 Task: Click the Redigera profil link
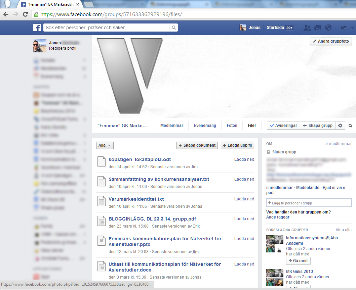63,48
